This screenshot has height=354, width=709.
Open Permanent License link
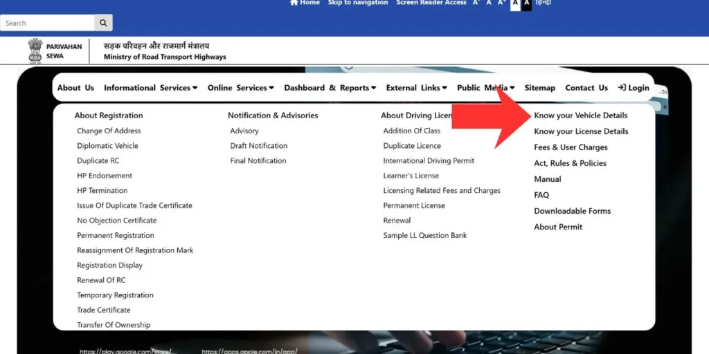click(x=414, y=205)
